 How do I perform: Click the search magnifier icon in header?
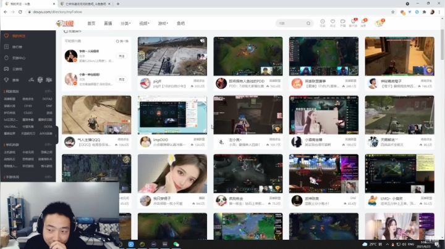(x=308, y=23)
